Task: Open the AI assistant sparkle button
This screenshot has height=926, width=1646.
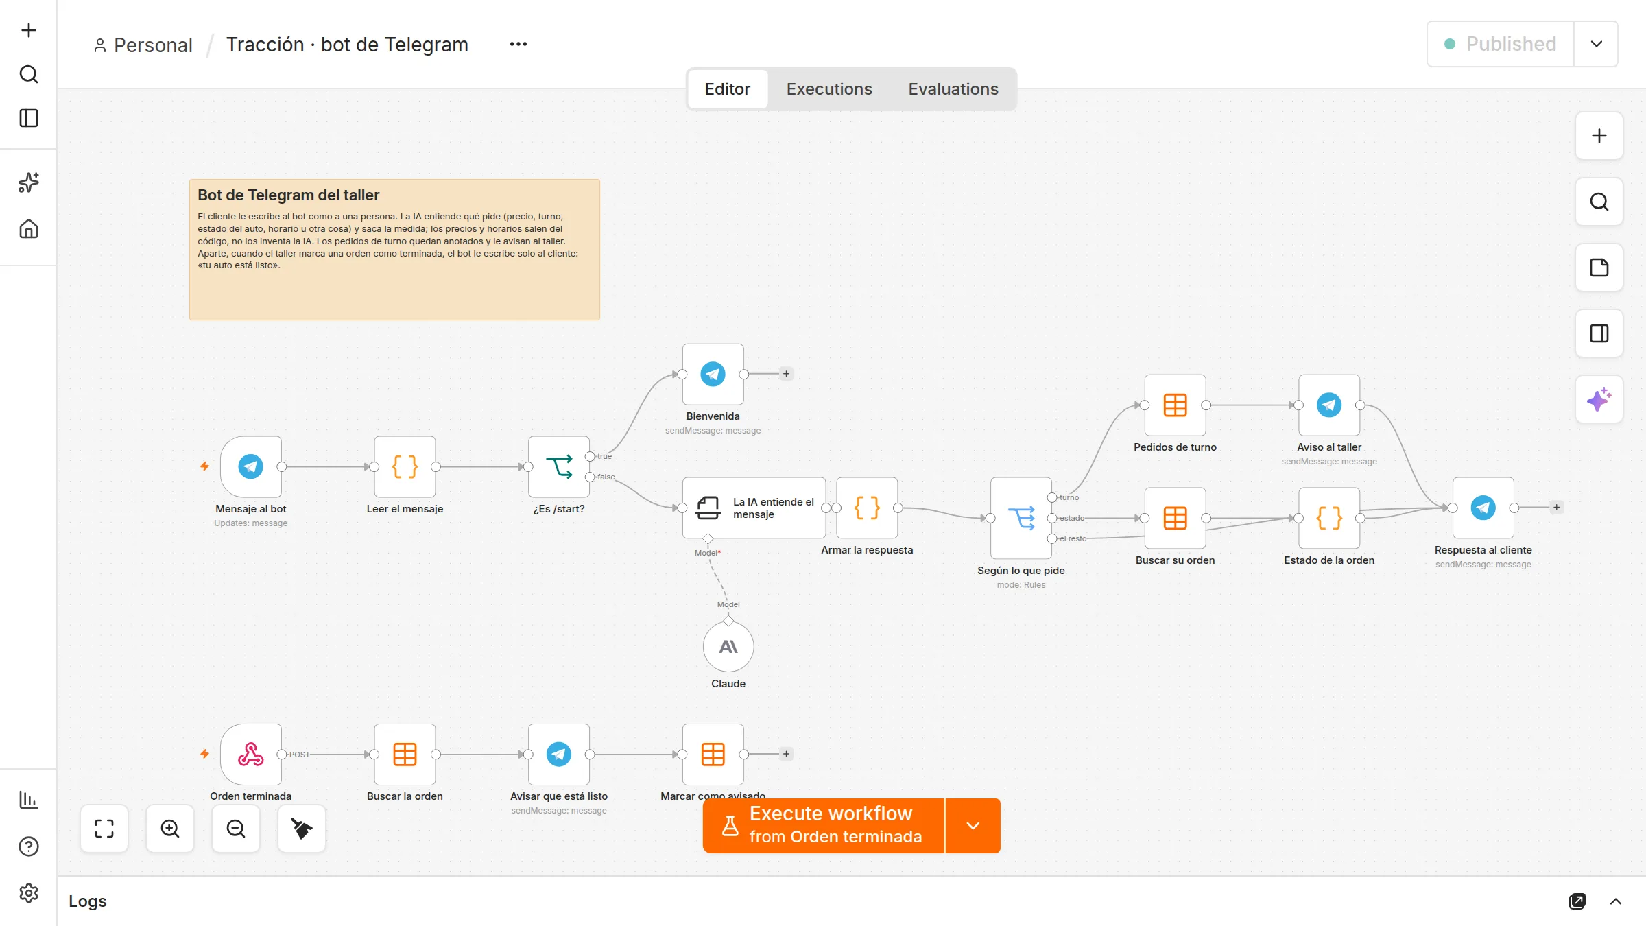Action: pyautogui.click(x=1599, y=399)
